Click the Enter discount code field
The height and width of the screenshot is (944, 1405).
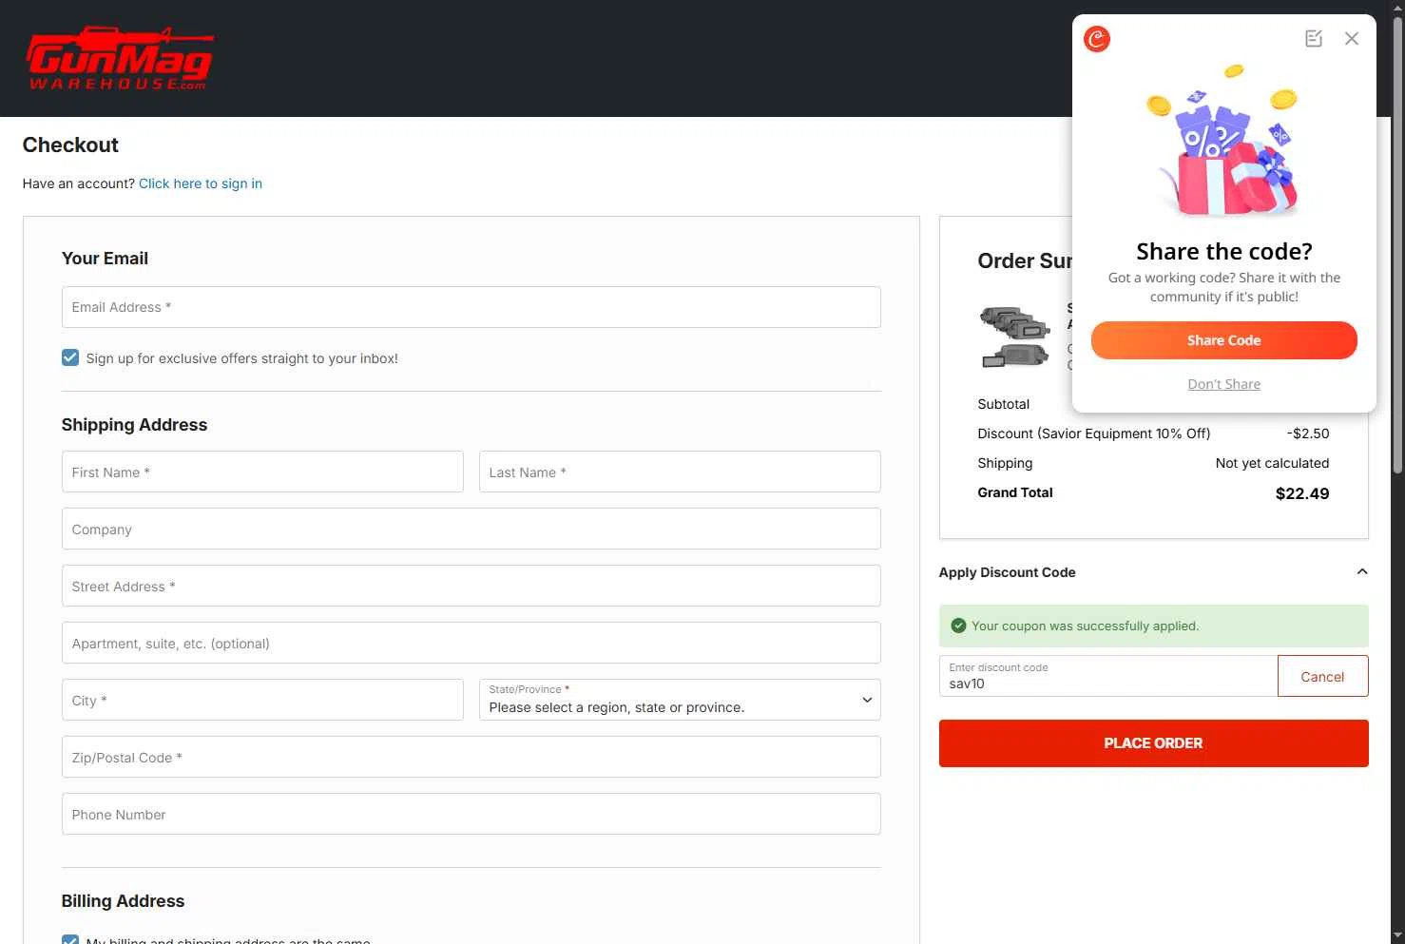pos(1107,676)
